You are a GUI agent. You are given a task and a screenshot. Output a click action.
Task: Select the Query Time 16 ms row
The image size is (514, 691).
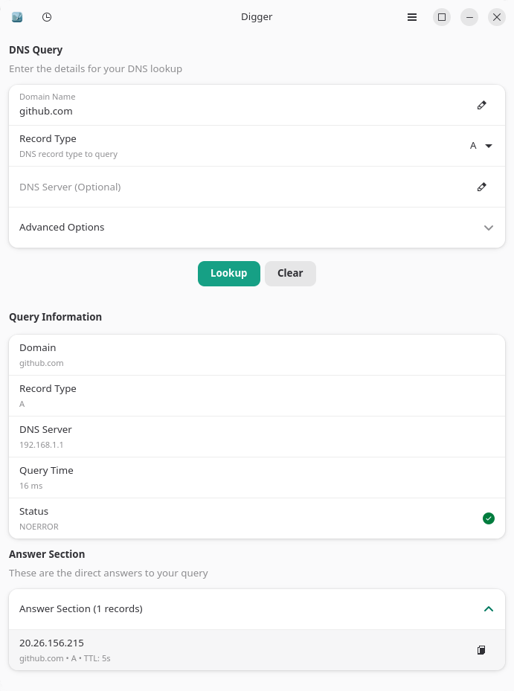click(x=257, y=478)
